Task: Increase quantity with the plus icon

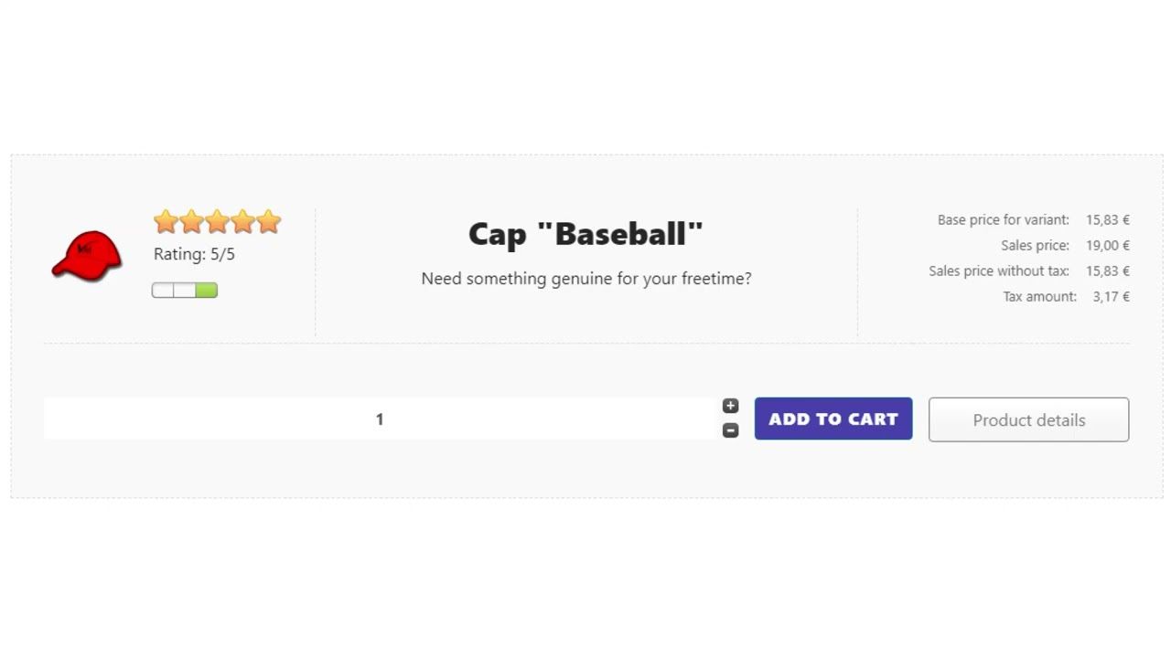Action: pyautogui.click(x=730, y=406)
